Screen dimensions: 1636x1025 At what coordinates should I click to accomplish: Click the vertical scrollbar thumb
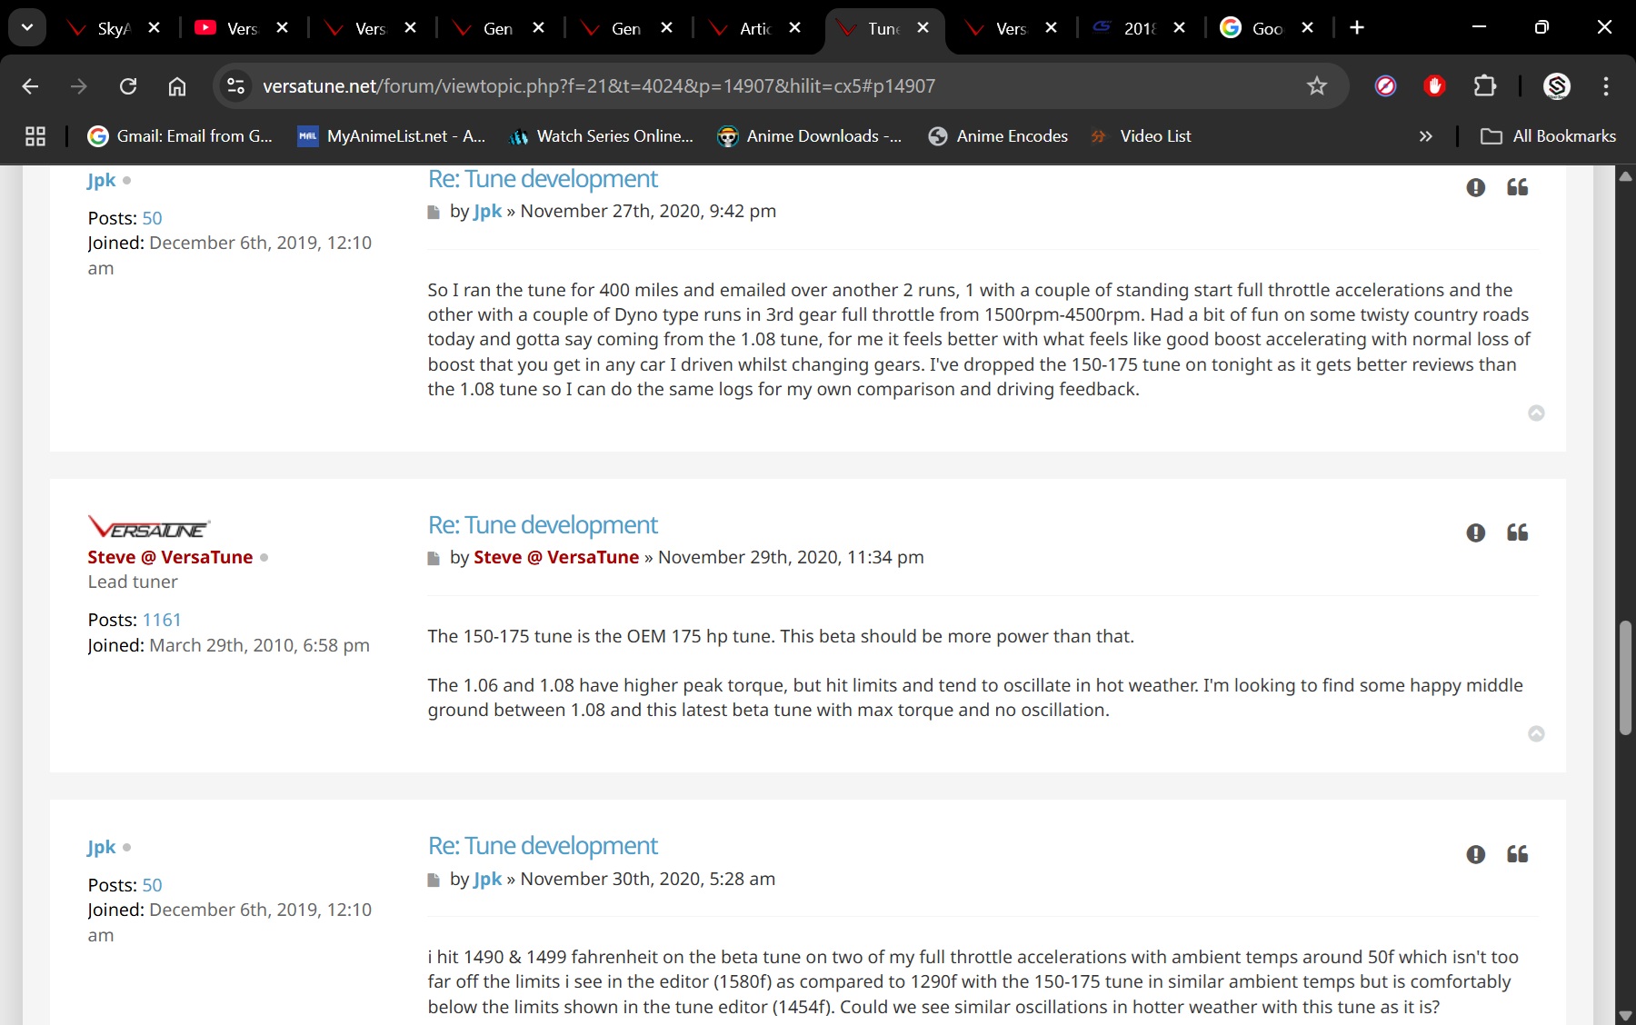click(x=1625, y=677)
